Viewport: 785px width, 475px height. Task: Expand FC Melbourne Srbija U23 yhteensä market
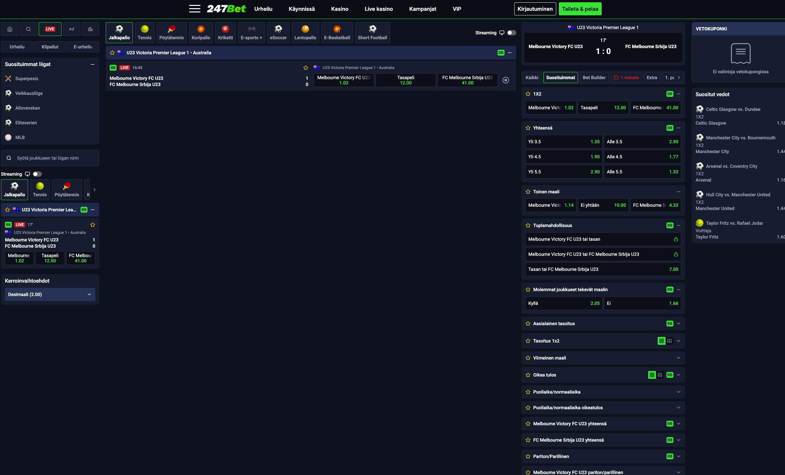tap(679, 440)
